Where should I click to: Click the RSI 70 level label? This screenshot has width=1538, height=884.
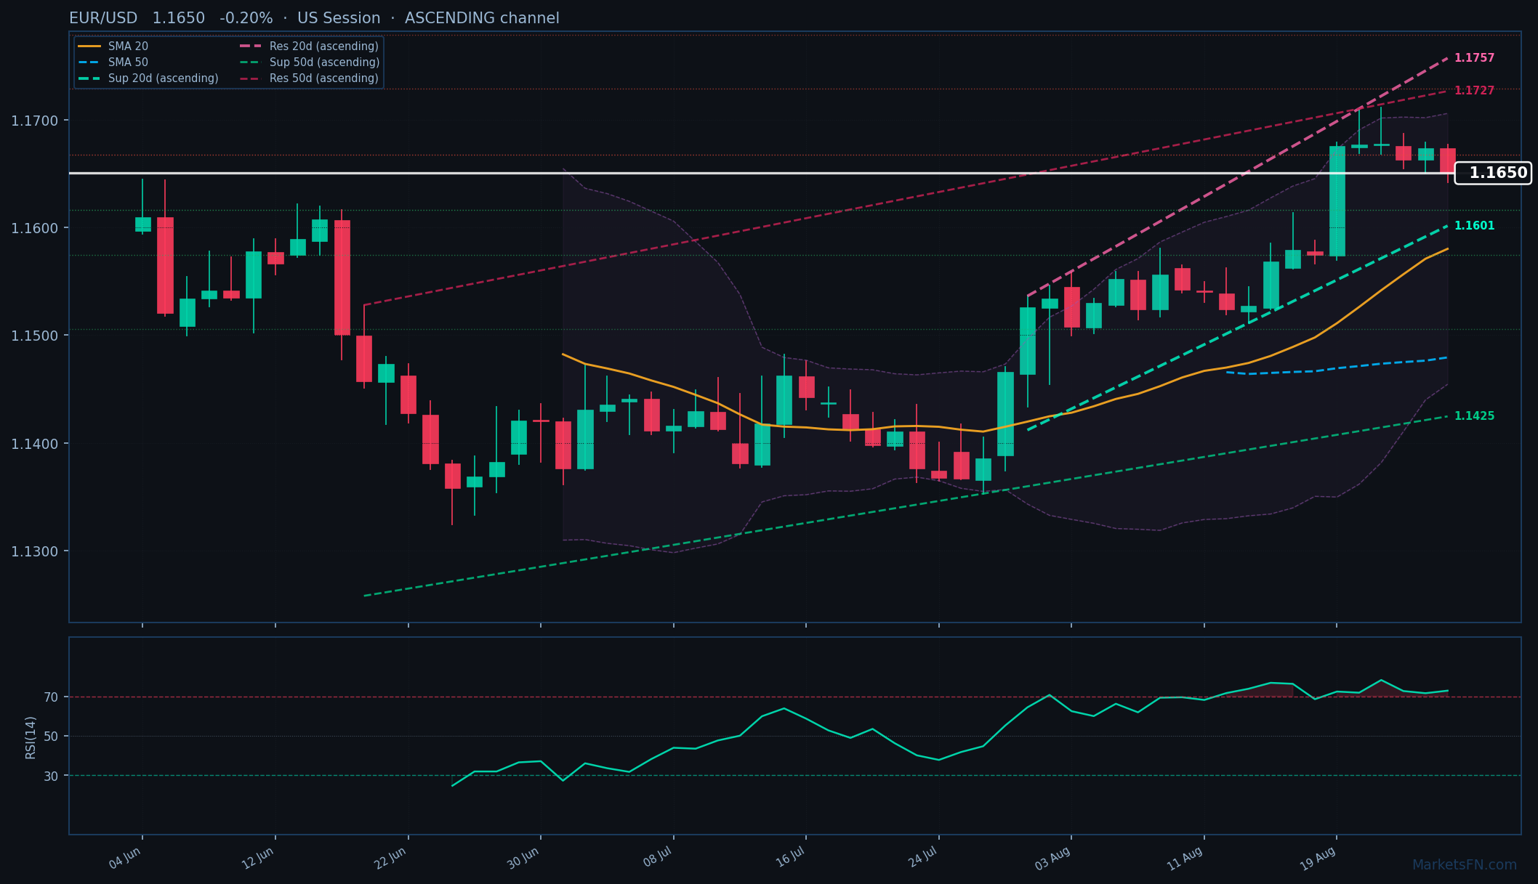51,697
